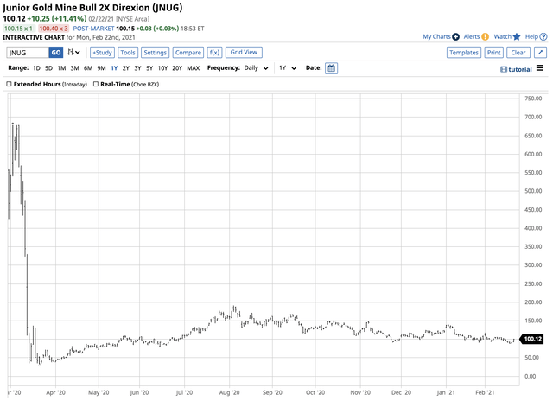
Task: Click the Help question mark icon
Action: pos(543,36)
